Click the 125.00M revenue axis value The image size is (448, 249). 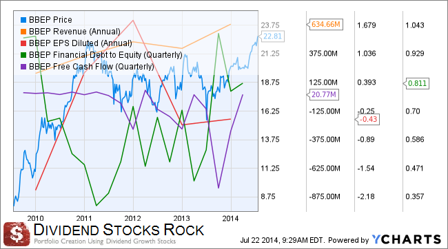point(323,83)
